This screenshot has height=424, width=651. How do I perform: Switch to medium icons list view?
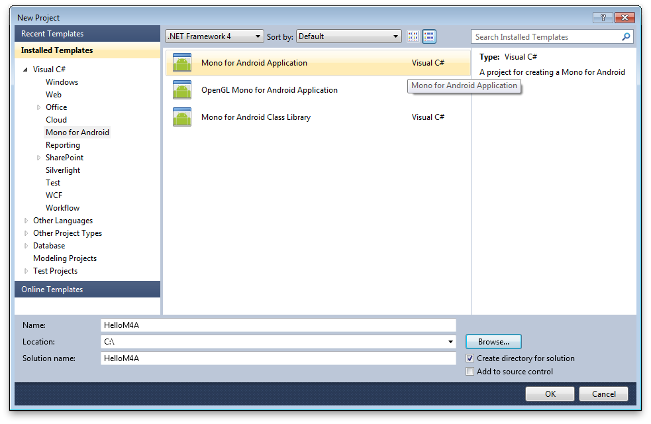(x=429, y=36)
